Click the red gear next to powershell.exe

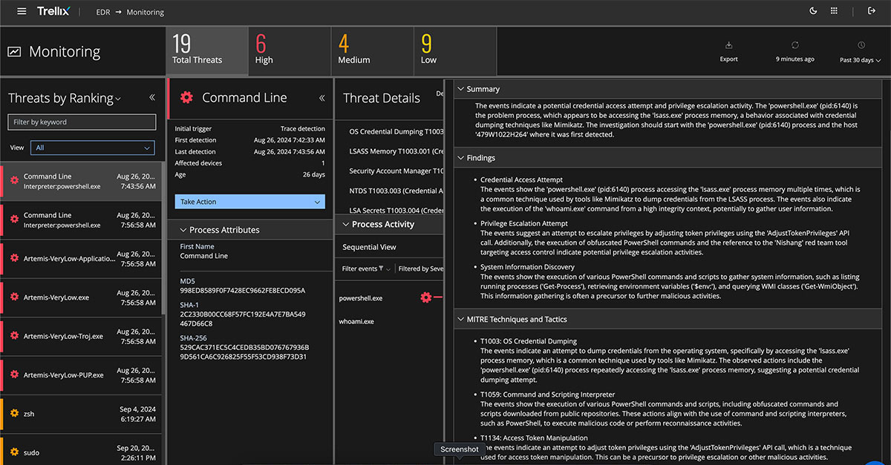(425, 297)
